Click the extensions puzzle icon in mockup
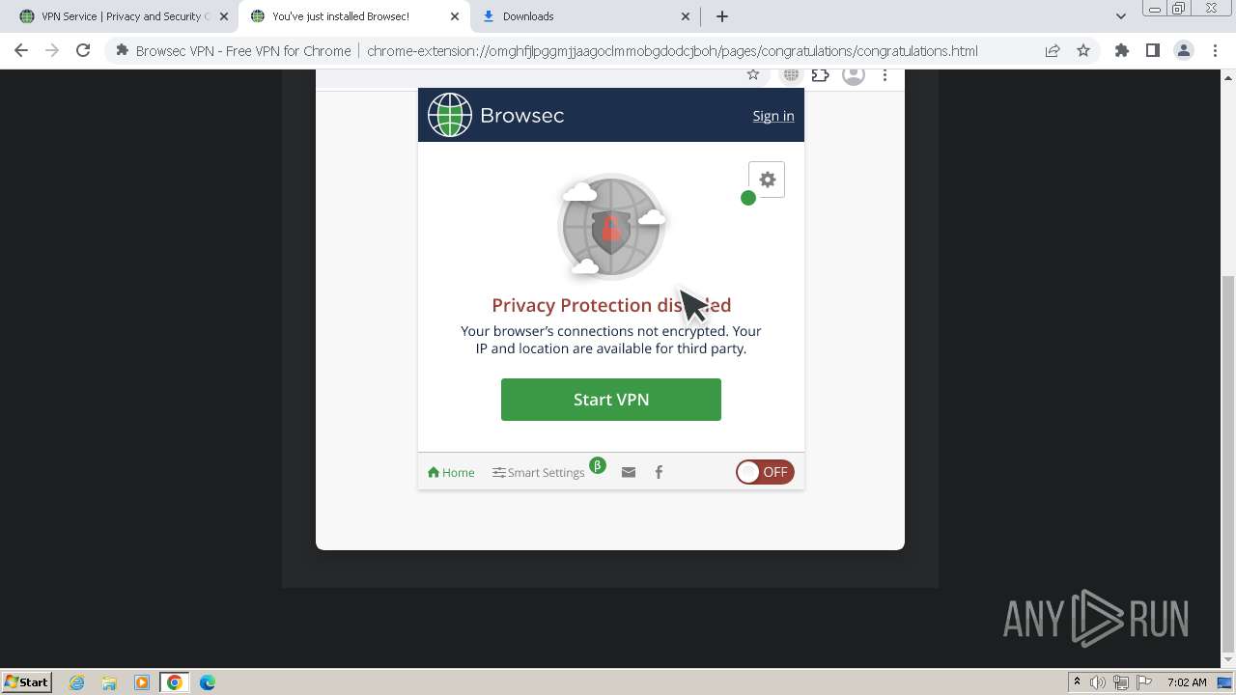Screen dimensions: 1236x695 (x=821, y=75)
